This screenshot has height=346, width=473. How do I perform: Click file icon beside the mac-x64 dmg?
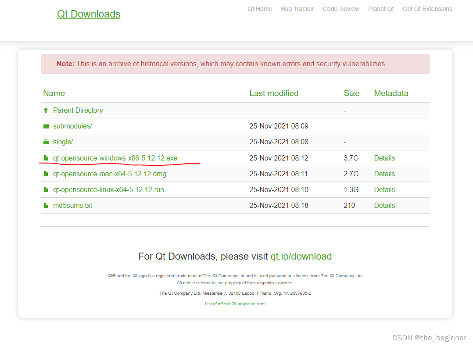click(46, 174)
